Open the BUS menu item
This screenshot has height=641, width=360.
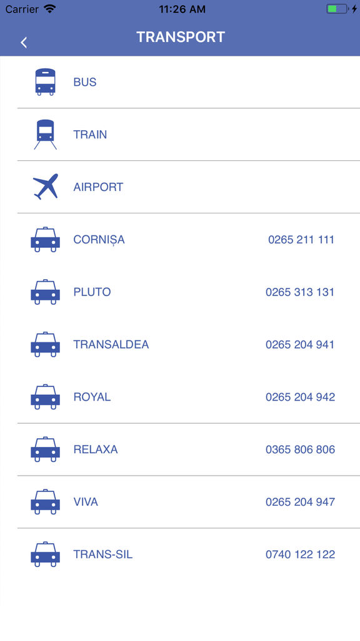point(188,82)
